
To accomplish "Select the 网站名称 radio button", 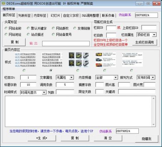I will pyautogui.click(x=13, y=28).
